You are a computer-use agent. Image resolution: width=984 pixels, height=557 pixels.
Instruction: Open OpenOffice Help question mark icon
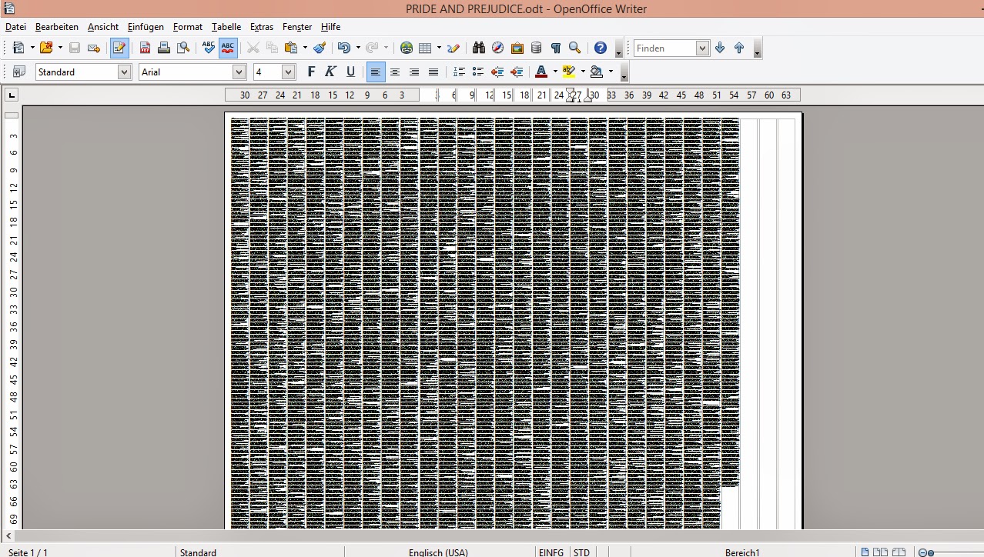pyautogui.click(x=601, y=48)
